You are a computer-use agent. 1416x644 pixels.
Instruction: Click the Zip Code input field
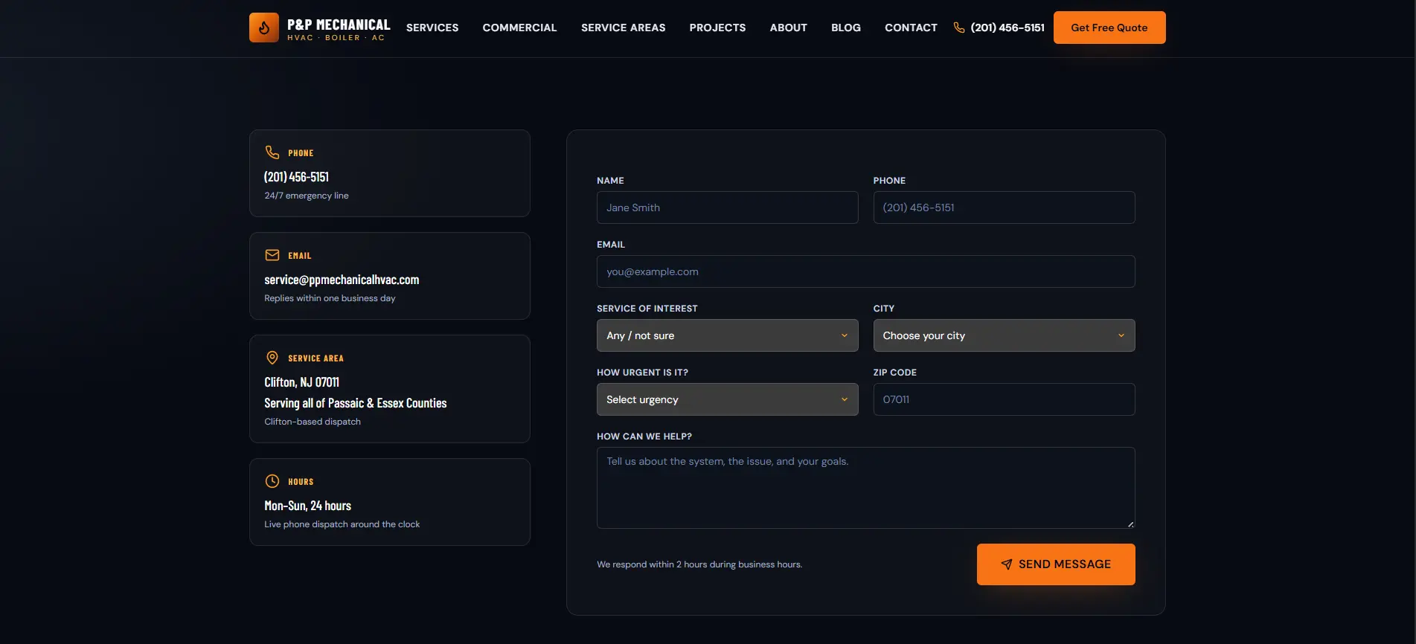pyautogui.click(x=1004, y=399)
